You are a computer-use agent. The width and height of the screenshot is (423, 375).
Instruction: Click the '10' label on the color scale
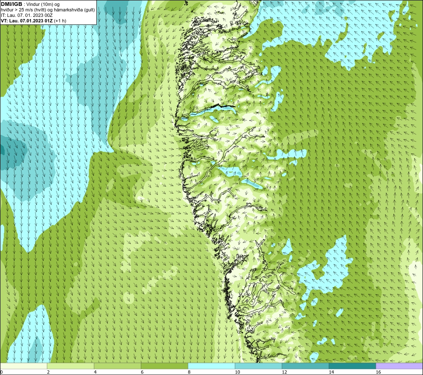[x=237, y=372]
